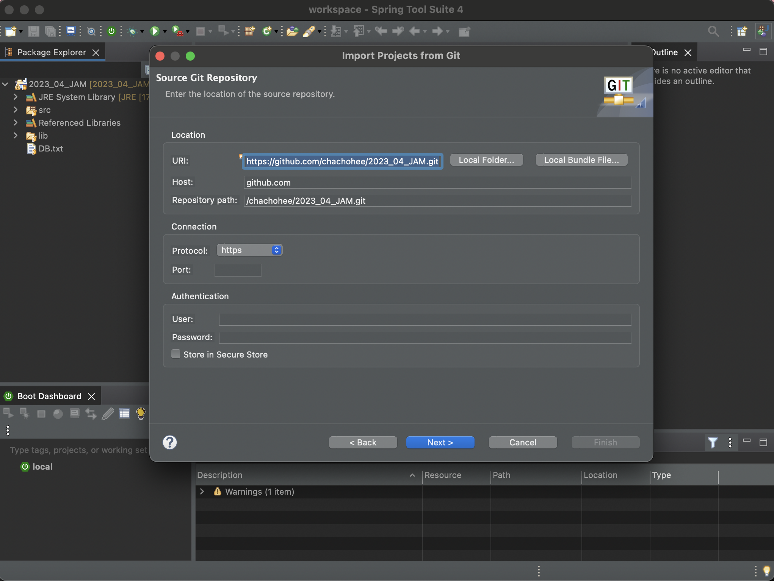Image resolution: width=774 pixels, height=581 pixels.
Task: Click the < Back button
Action: [363, 442]
